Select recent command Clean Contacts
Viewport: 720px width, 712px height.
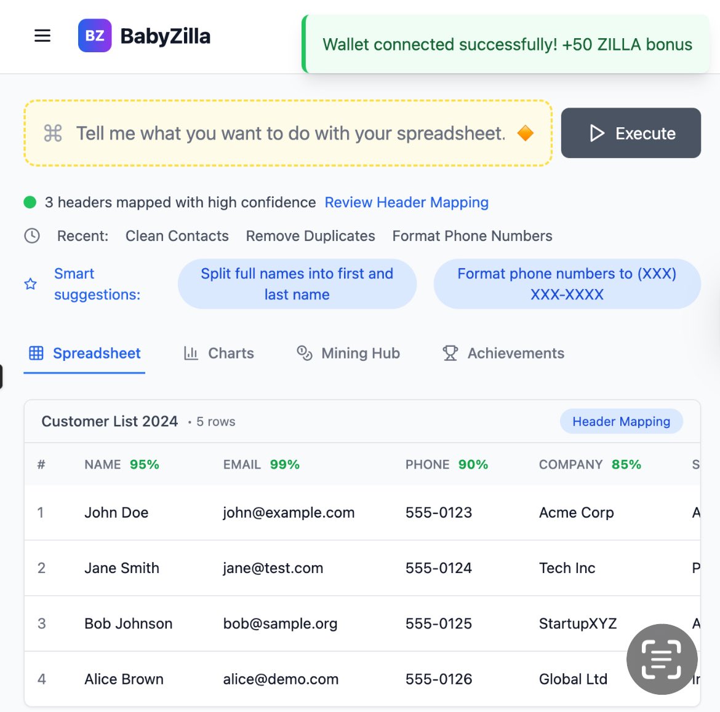click(177, 236)
